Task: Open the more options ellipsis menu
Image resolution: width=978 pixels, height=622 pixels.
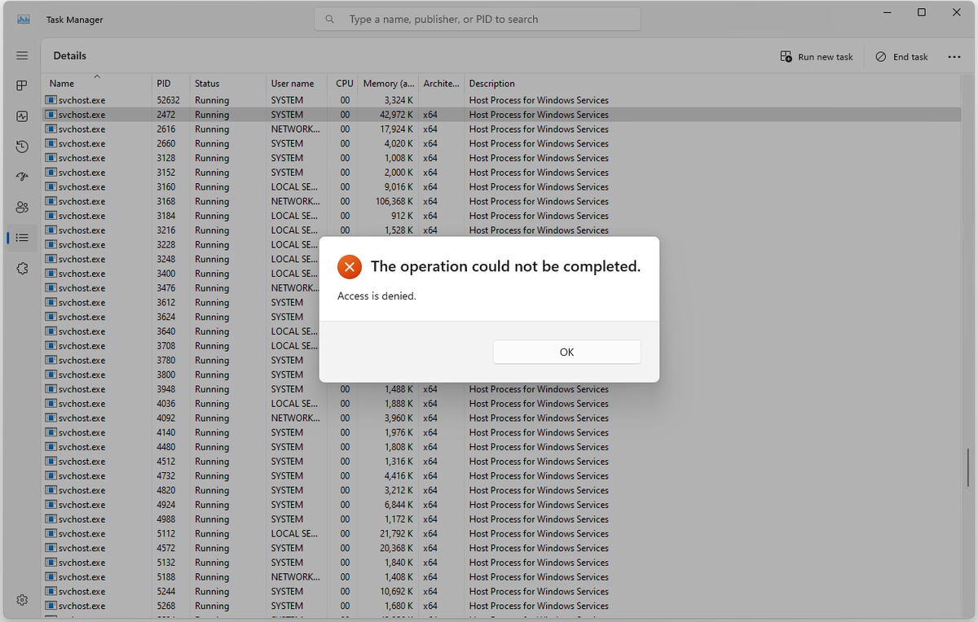Action: tap(954, 56)
